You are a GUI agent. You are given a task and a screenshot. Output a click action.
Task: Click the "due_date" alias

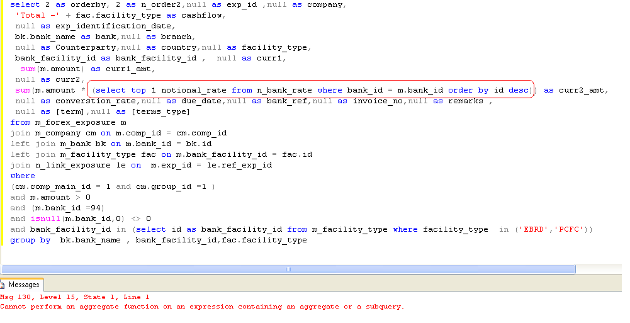pos(201,101)
